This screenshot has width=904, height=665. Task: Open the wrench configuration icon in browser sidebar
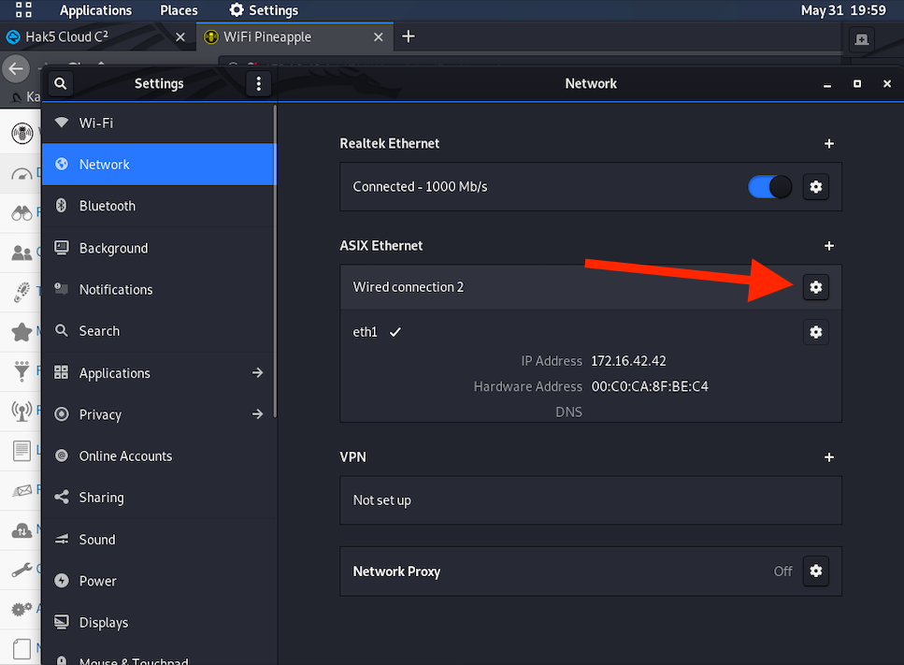click(x=22, y=570)
